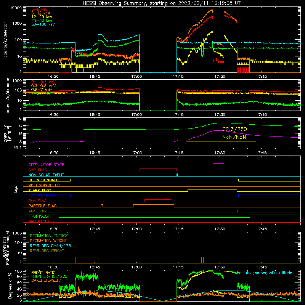Viewport: 305px width, 305px height.
Task: Click the 'GOES-10' vertical axis label
Action: pyautogui.click(x=6, y=133)
